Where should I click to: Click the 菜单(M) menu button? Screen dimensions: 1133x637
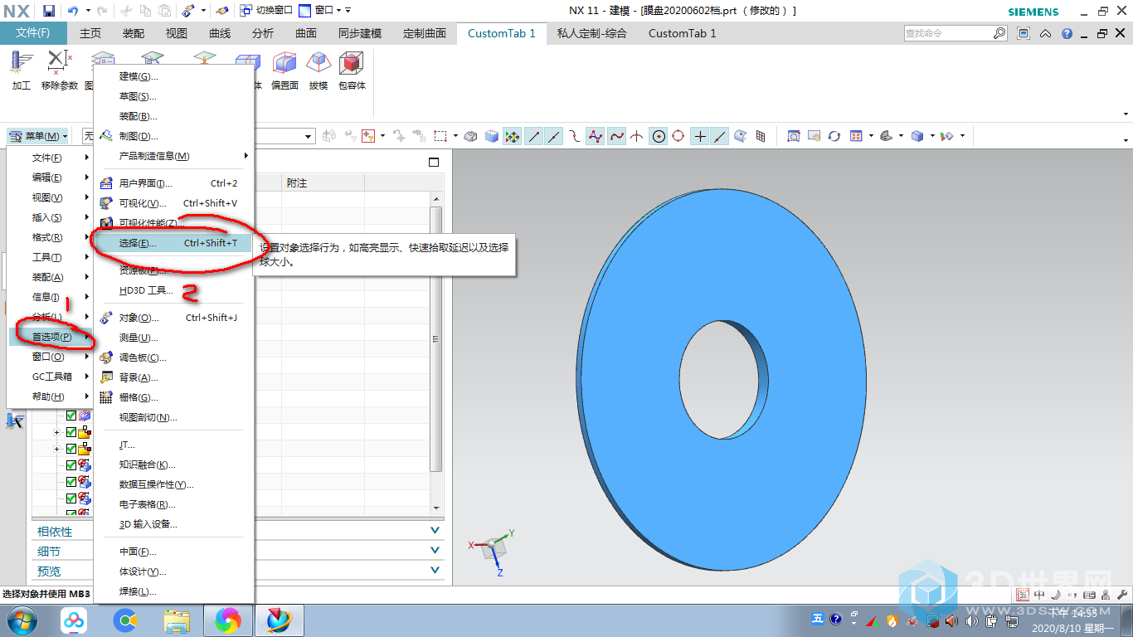[38, 136]
